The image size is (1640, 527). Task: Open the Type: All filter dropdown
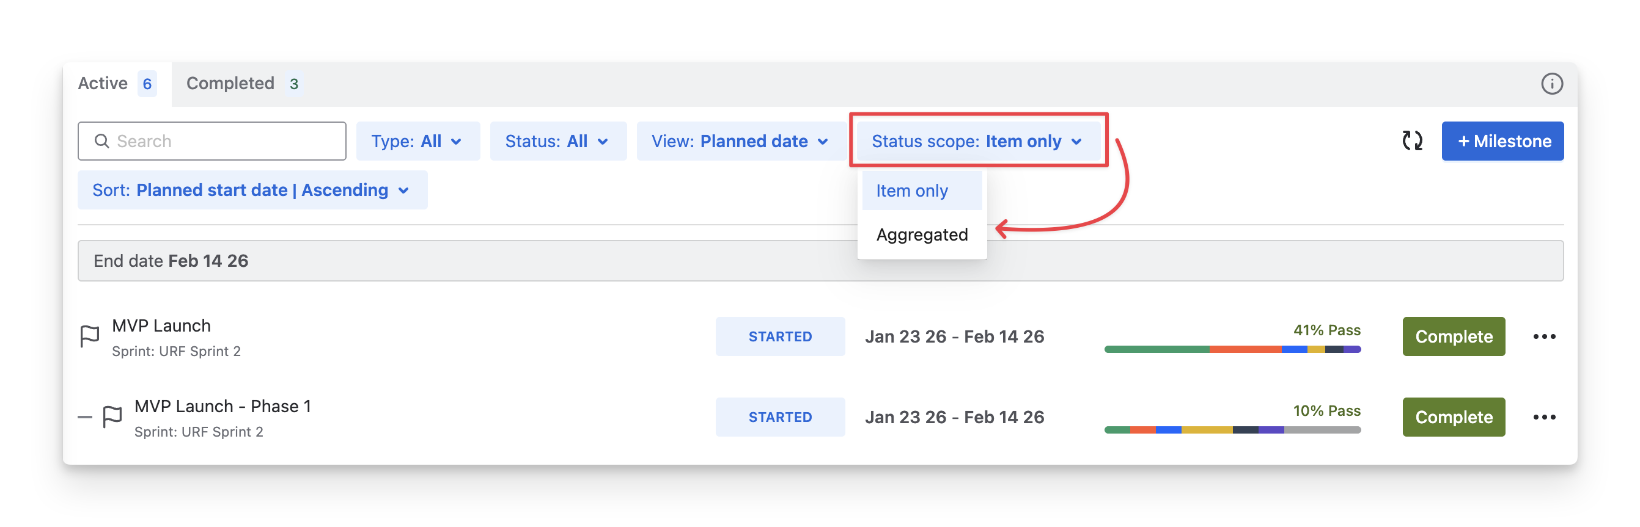(x=417, y=141)
